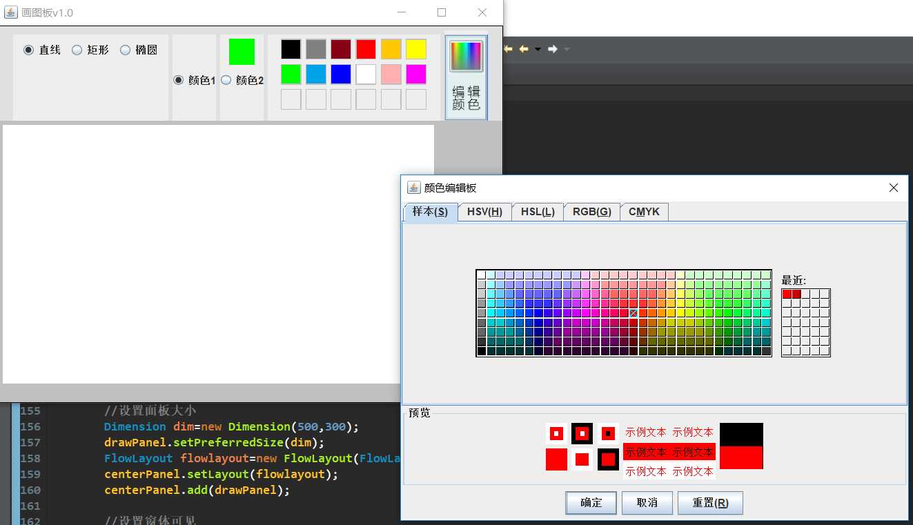Switch to the HSV(H) tab

tap(484, 212)
